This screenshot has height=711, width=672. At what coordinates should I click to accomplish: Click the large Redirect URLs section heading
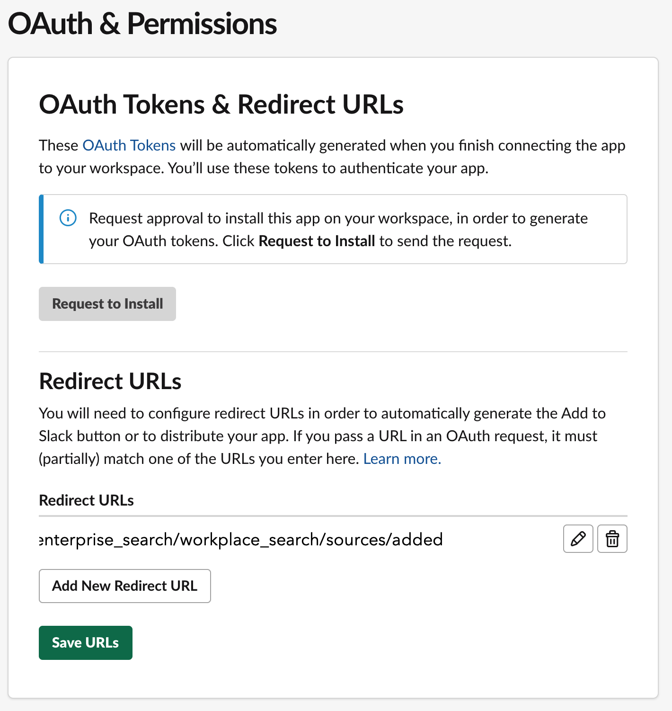coord(110,381)
